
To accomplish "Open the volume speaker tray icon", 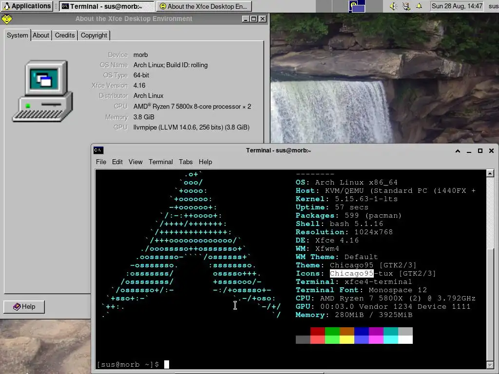I will pyautogui.click(x=393, y=6).
